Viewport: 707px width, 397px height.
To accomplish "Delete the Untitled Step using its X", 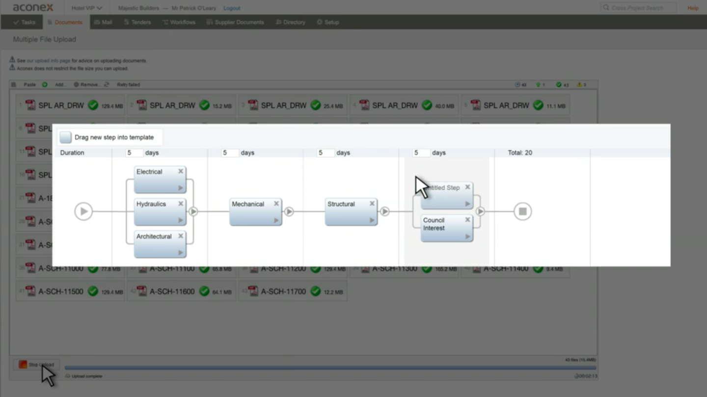I will pyautogui.click(x=467, y=187).
